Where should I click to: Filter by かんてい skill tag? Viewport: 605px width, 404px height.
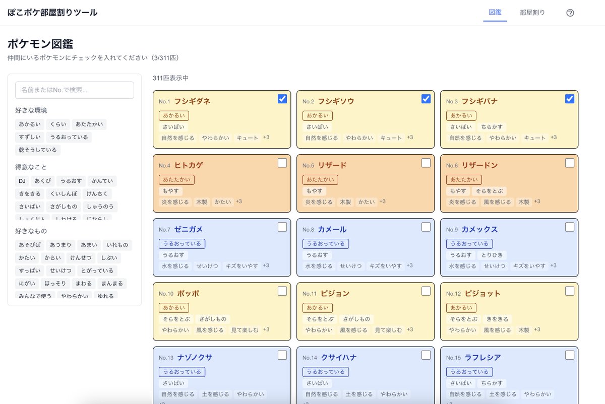tap(102, 181)
